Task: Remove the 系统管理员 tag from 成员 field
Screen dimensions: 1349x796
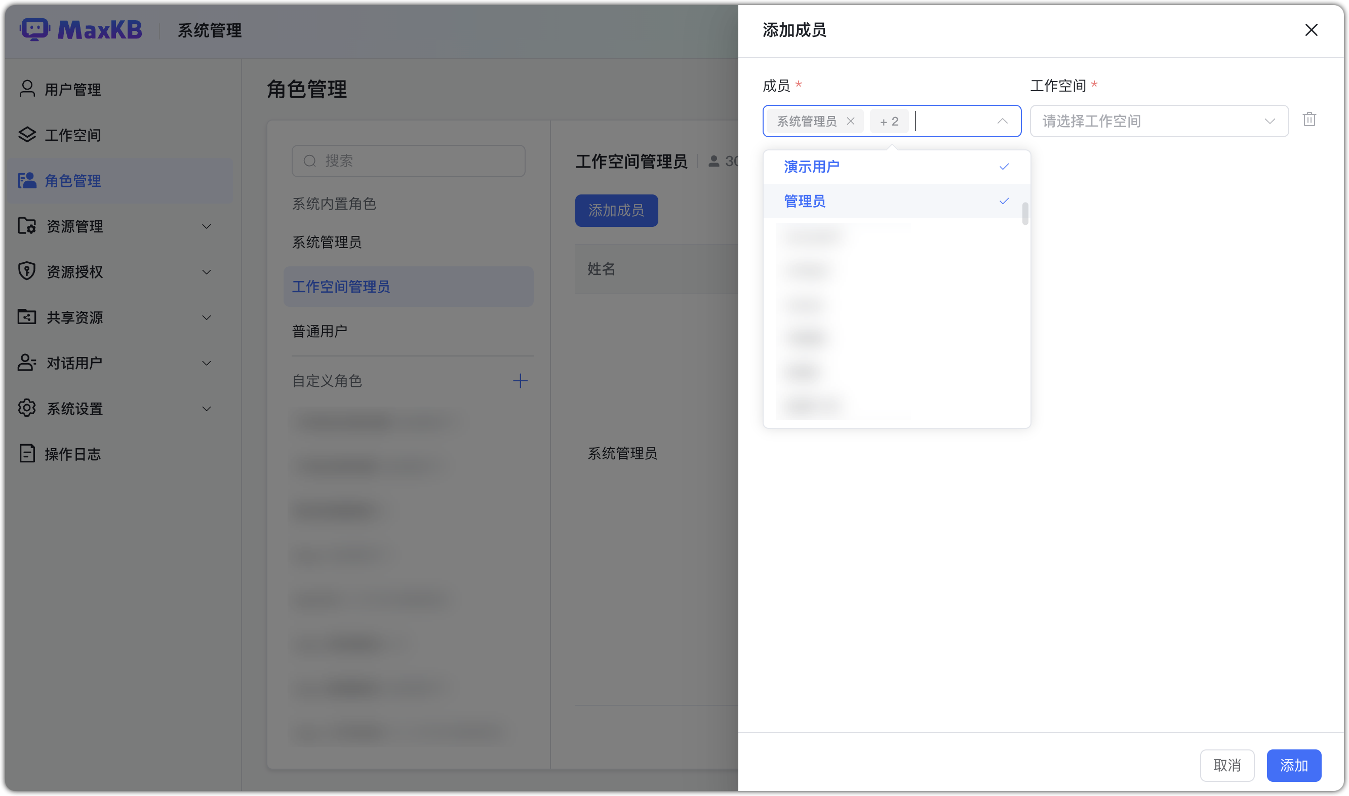Action: pos(850,121)
